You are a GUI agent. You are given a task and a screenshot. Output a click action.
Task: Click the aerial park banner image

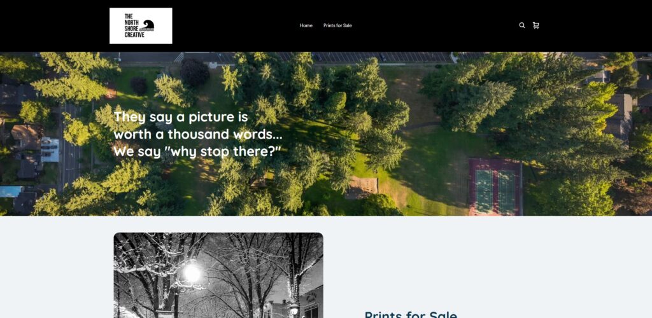click(x=326, y=134)
